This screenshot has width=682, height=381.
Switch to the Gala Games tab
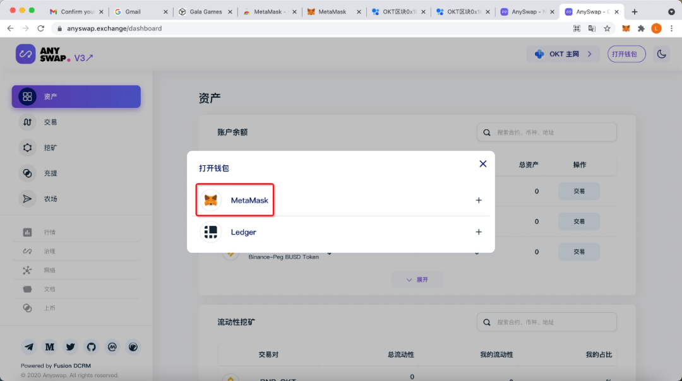[205, 12]
